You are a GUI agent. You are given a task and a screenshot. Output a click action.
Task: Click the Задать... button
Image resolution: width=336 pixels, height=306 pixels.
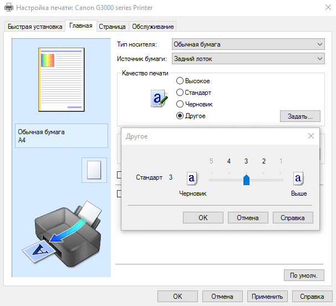[x=300, y=116]
